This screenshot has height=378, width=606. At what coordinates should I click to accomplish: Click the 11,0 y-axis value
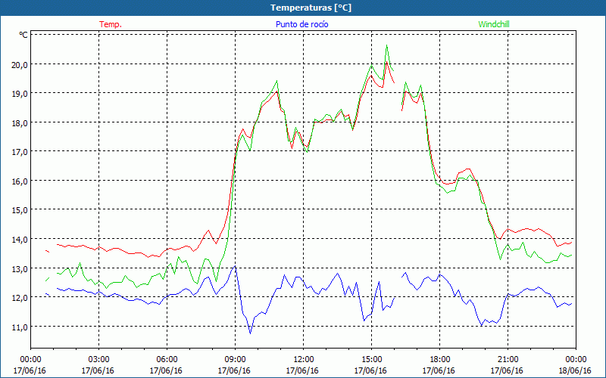(x=20, y=327)
